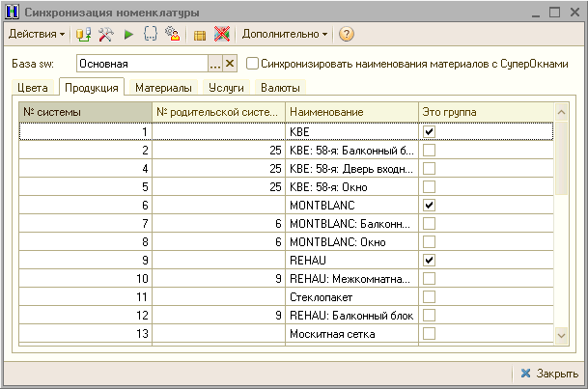Clear База sw field with X button

tap(230, 64)
